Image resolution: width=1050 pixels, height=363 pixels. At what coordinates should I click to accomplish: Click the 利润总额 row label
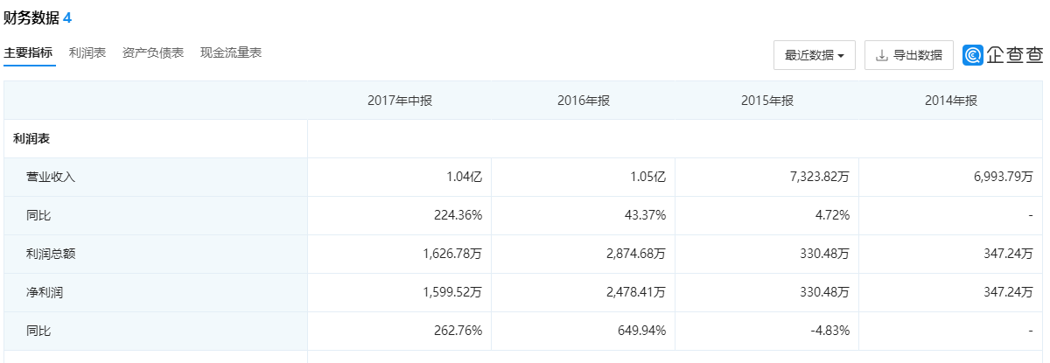point(51,254)
